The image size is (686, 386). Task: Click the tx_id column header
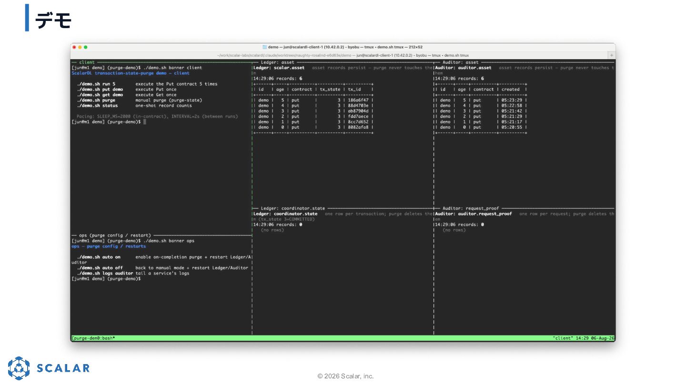[x=354, y=89]
